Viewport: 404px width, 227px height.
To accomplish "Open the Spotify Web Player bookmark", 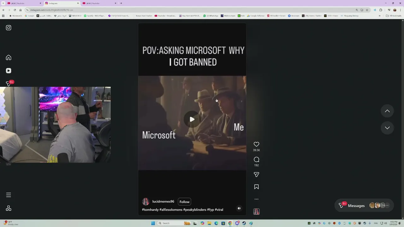I will (x=94, y=16).
